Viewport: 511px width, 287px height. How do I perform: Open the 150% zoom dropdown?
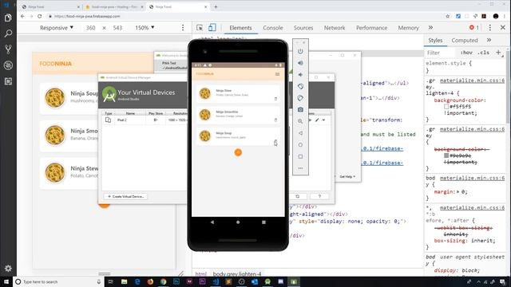tap(145, 28)
